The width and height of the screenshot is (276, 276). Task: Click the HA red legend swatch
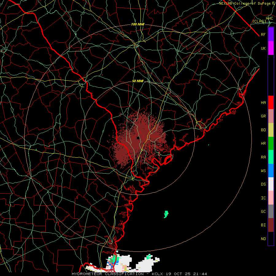tap(271, 102)
